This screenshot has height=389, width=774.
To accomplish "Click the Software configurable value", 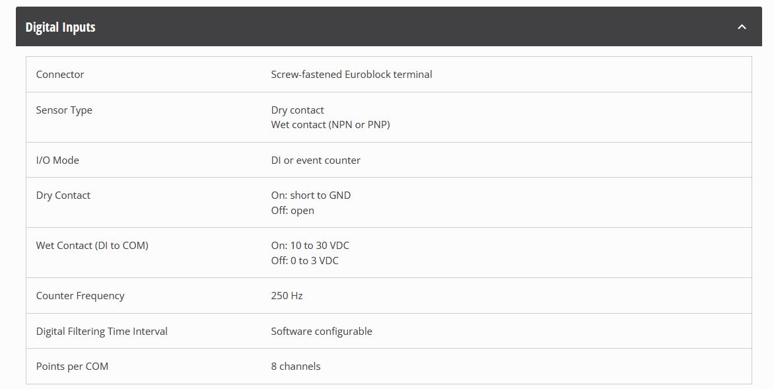I will click(x=322, y=332).
